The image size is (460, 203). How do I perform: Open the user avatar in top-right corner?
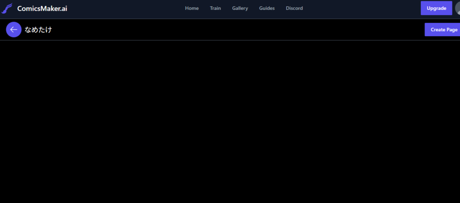coord(458,8)
